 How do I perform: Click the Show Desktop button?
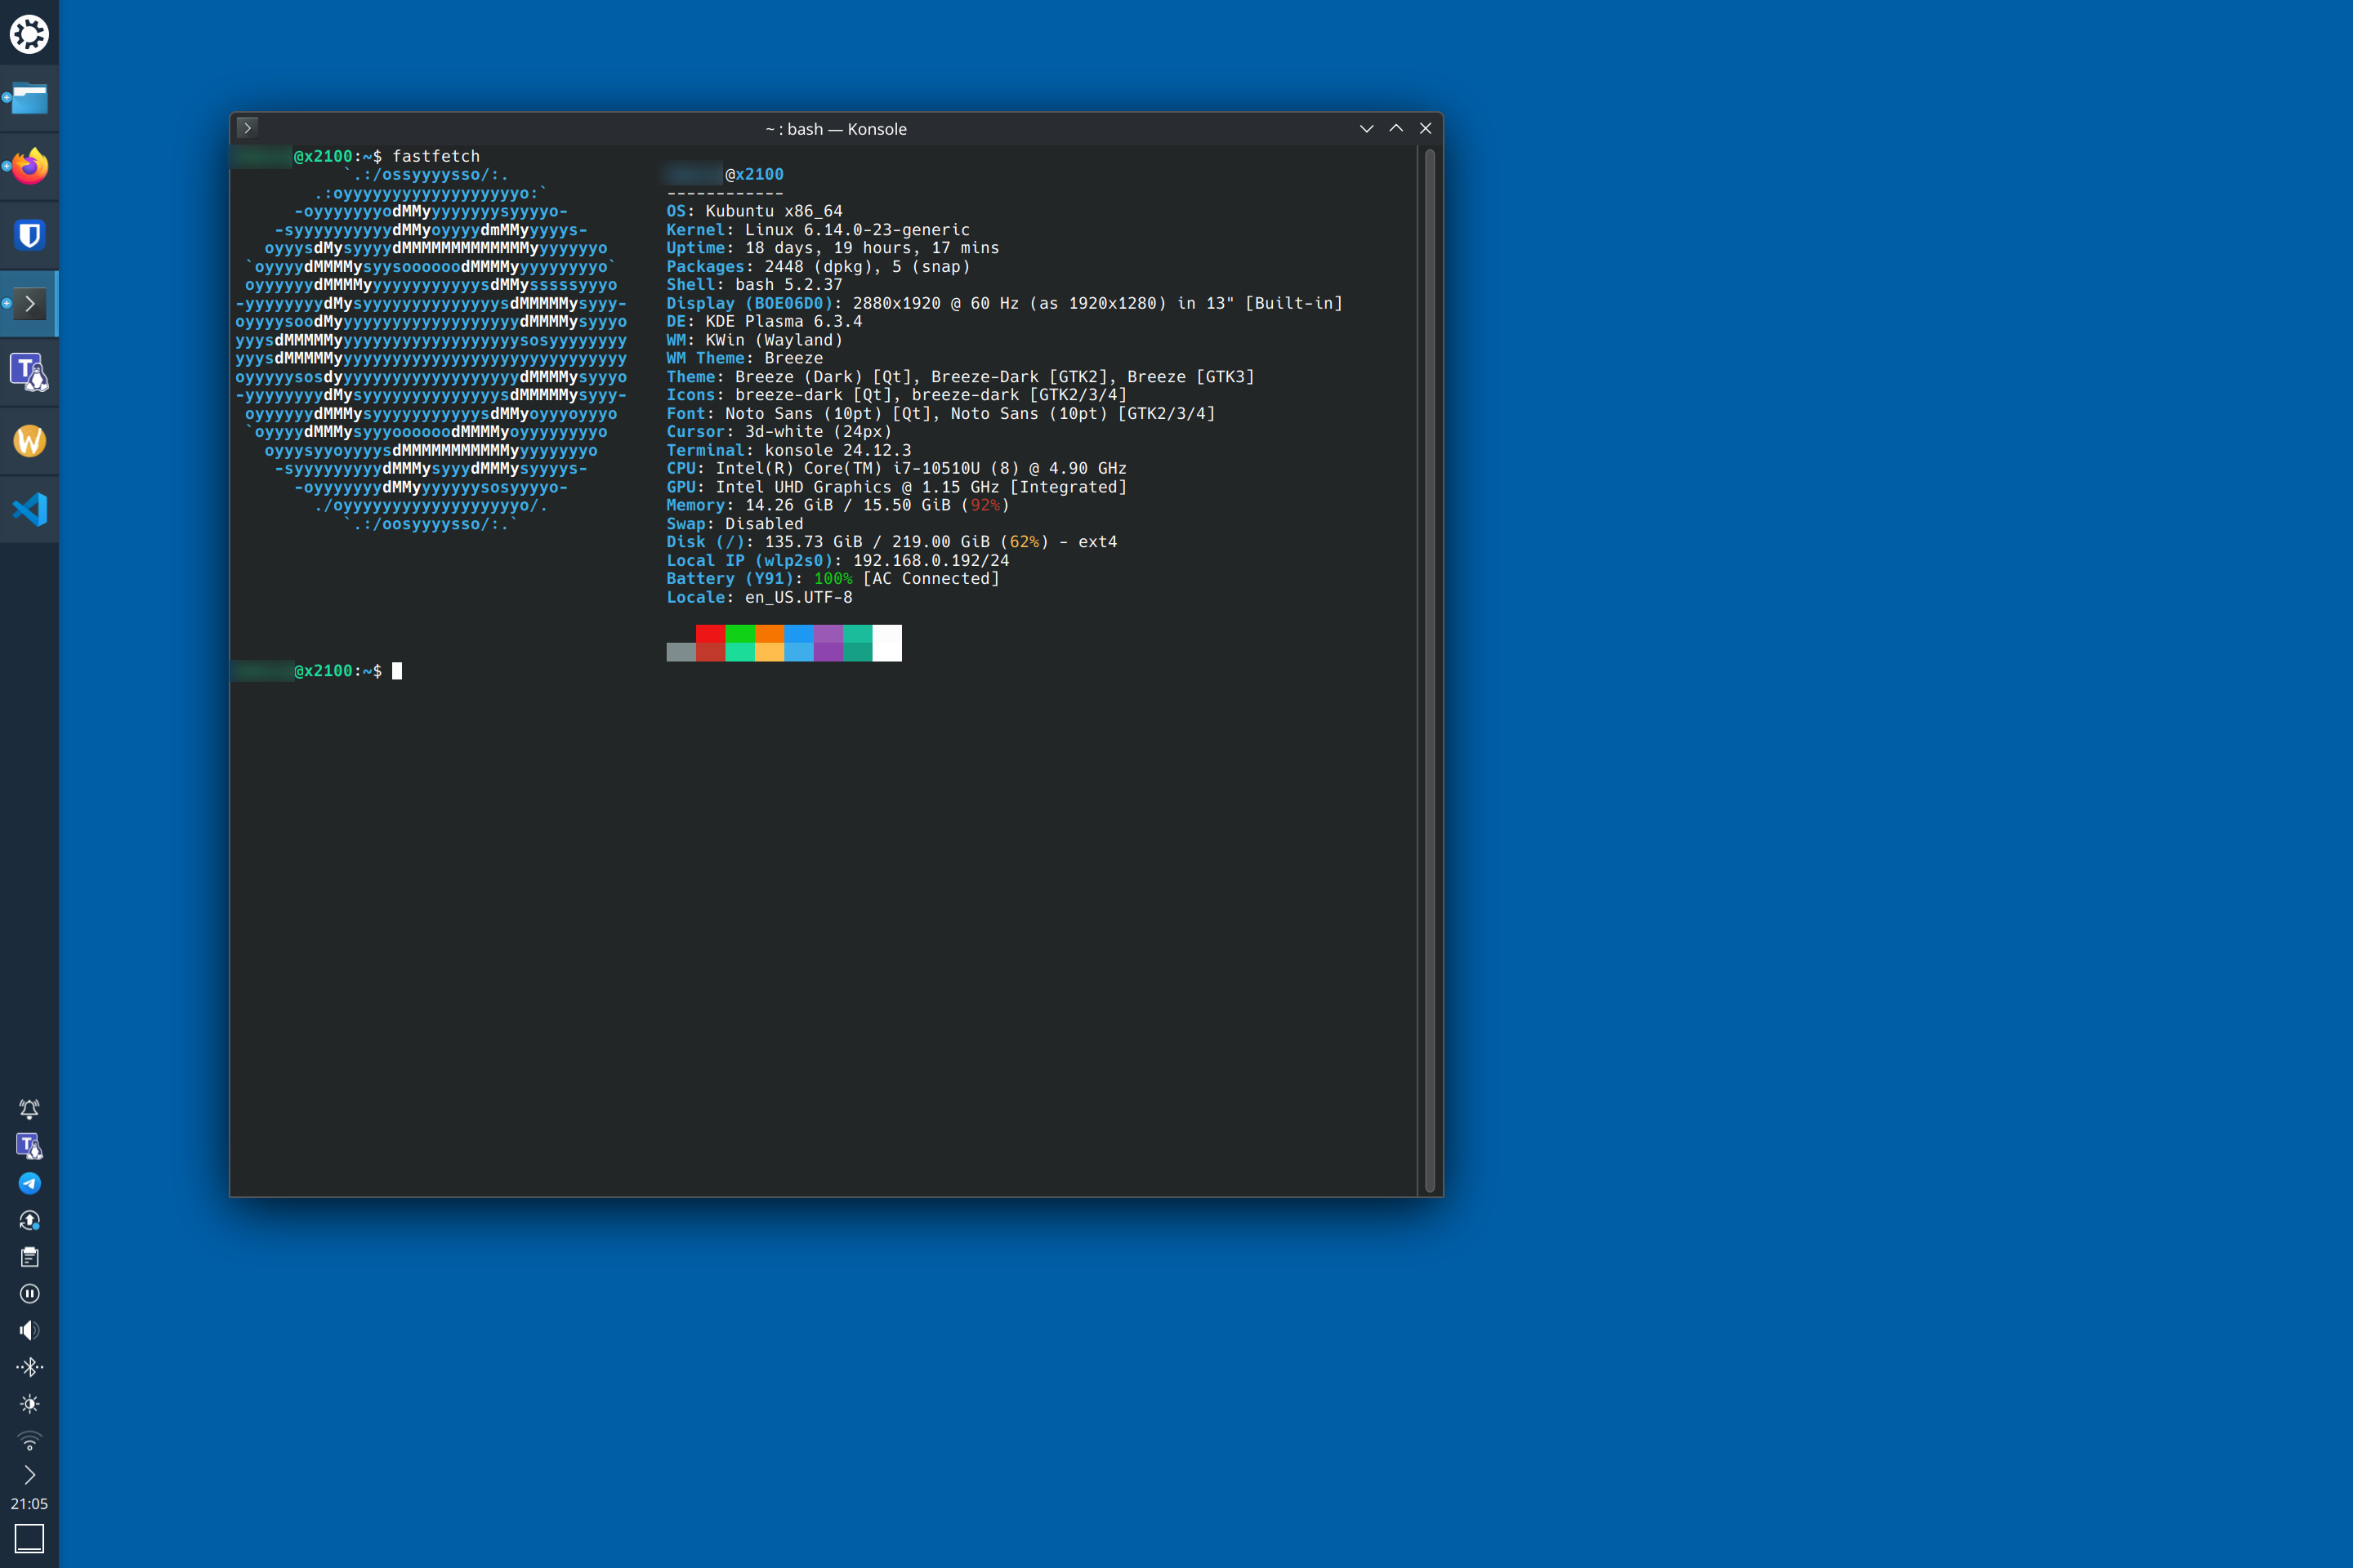[x=29, y=1538]
